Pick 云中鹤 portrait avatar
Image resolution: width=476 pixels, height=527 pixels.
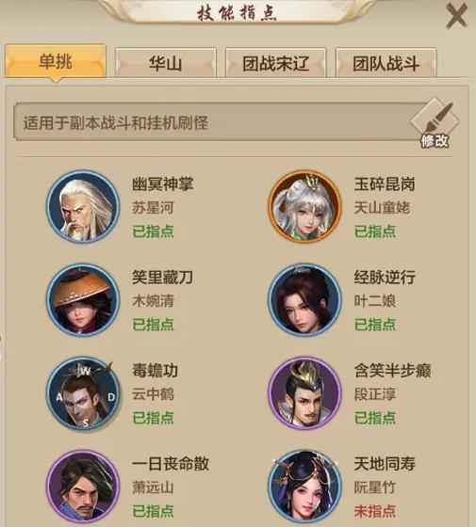tap(83, 393)
